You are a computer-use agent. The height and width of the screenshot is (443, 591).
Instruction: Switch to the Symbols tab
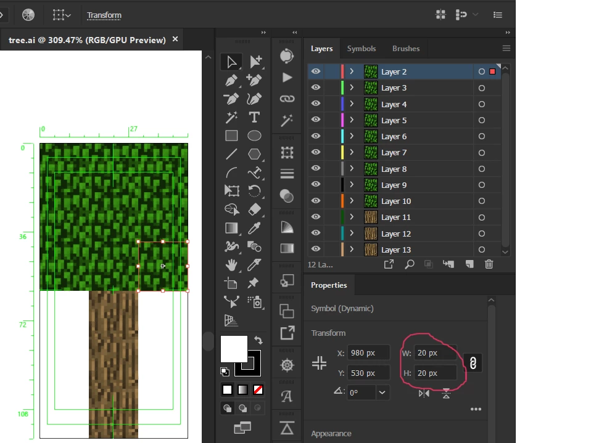[x=362, y=49]
